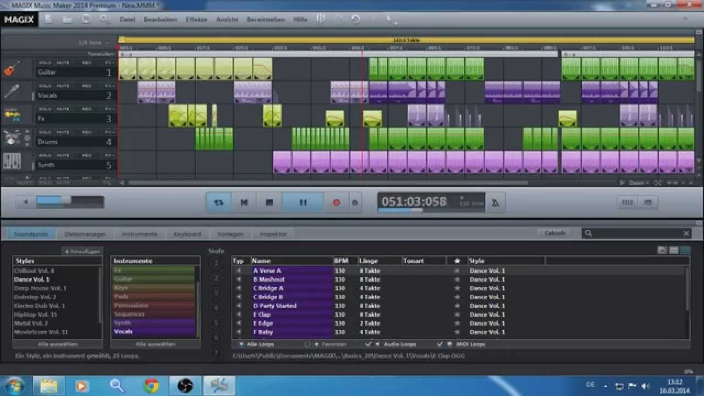Open Google Chrome from the taskbar
Screen dimensions: 704x396
151,386
